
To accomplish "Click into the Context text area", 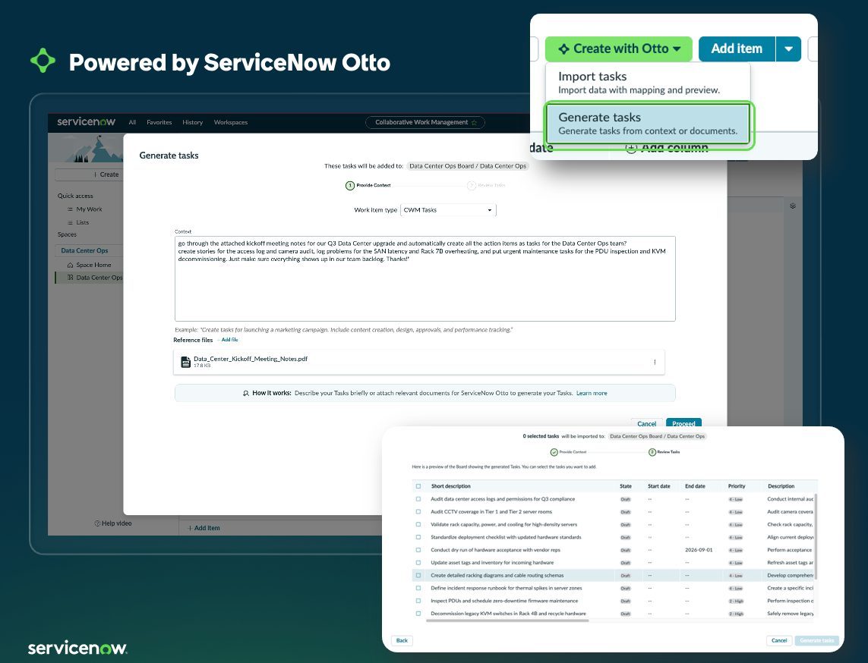I will coord(425,278).
